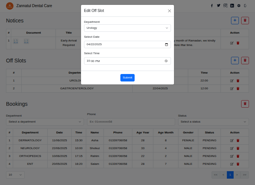Click the 12:00 time cell in Off Slots
Viewport: 255px width, 185px height.
point(204,89)
